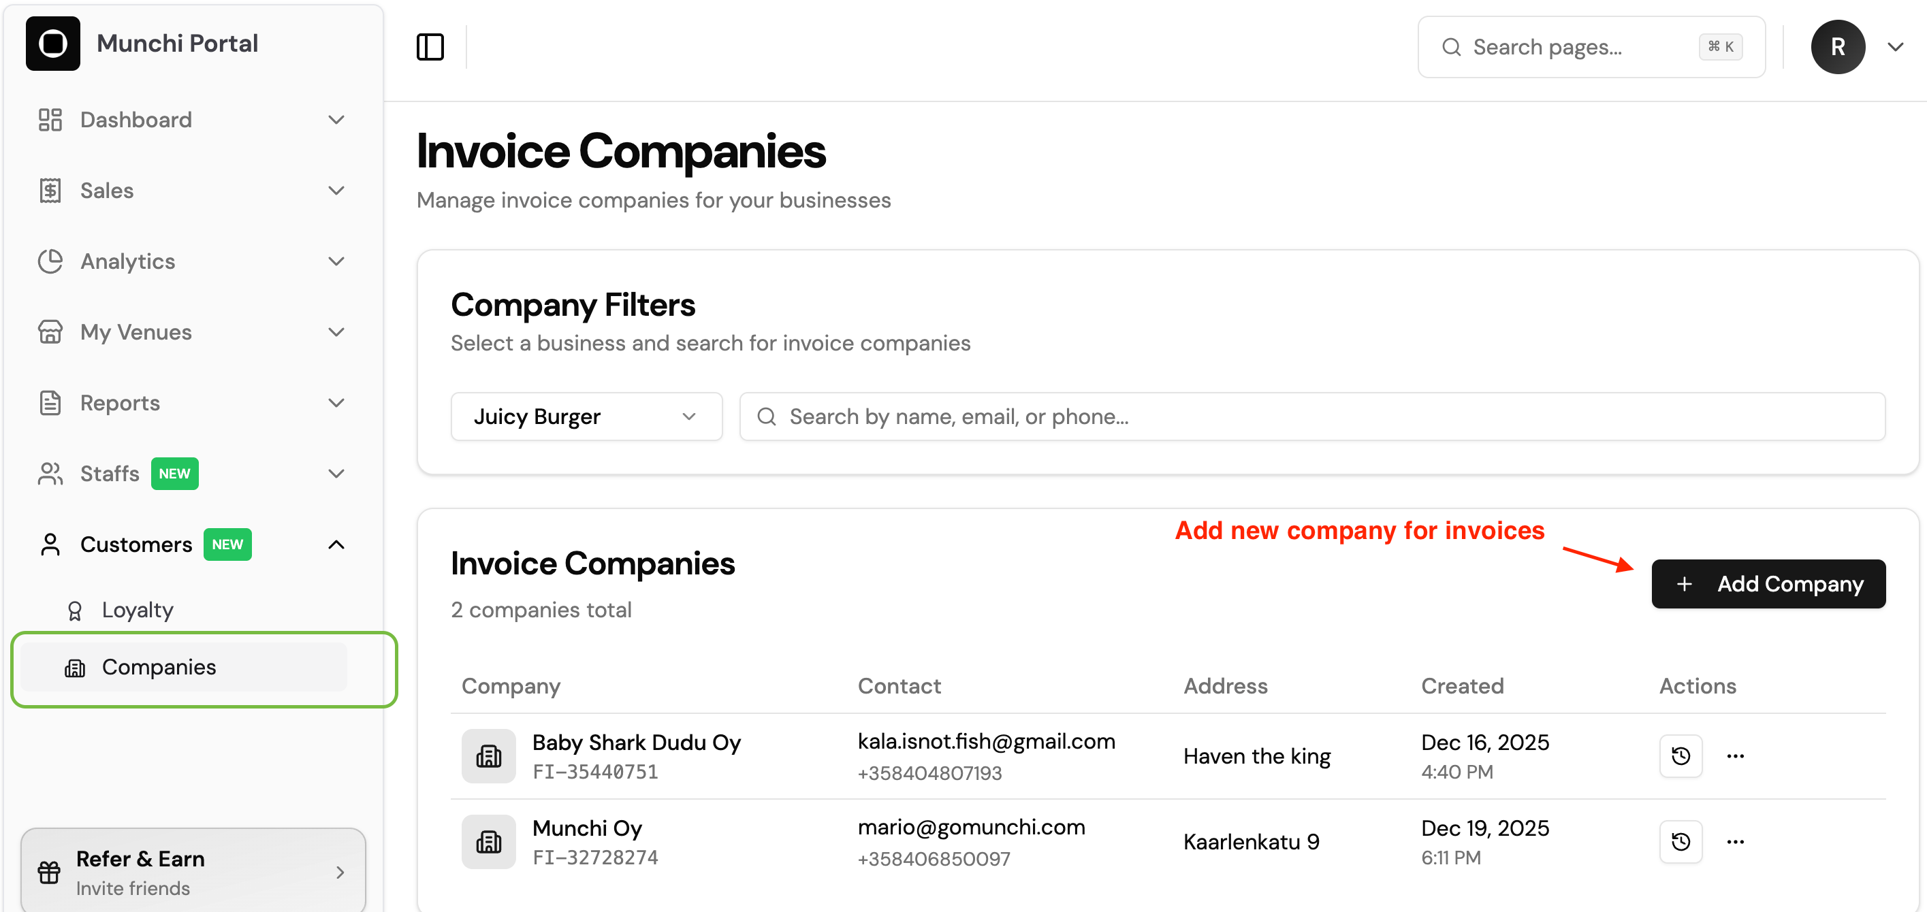Select the Companies menu item
The image size is (1927, 912).
click(184, 667)
